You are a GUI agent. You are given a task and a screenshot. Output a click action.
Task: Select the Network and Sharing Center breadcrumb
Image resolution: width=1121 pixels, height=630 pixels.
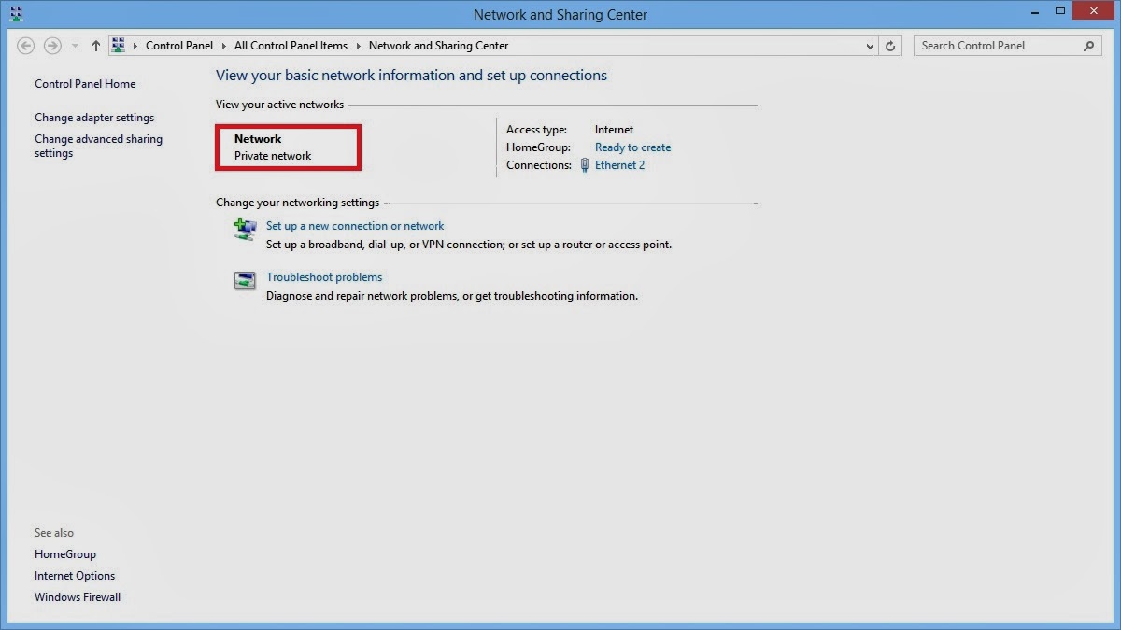click(439, 45)
